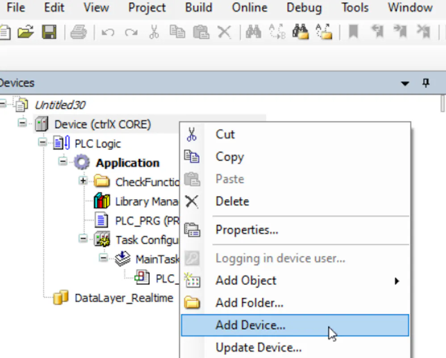The image size is (446, 358).
Task: Select DataLayer_Realtime in device tree
Action: click(x=124, y=298)
